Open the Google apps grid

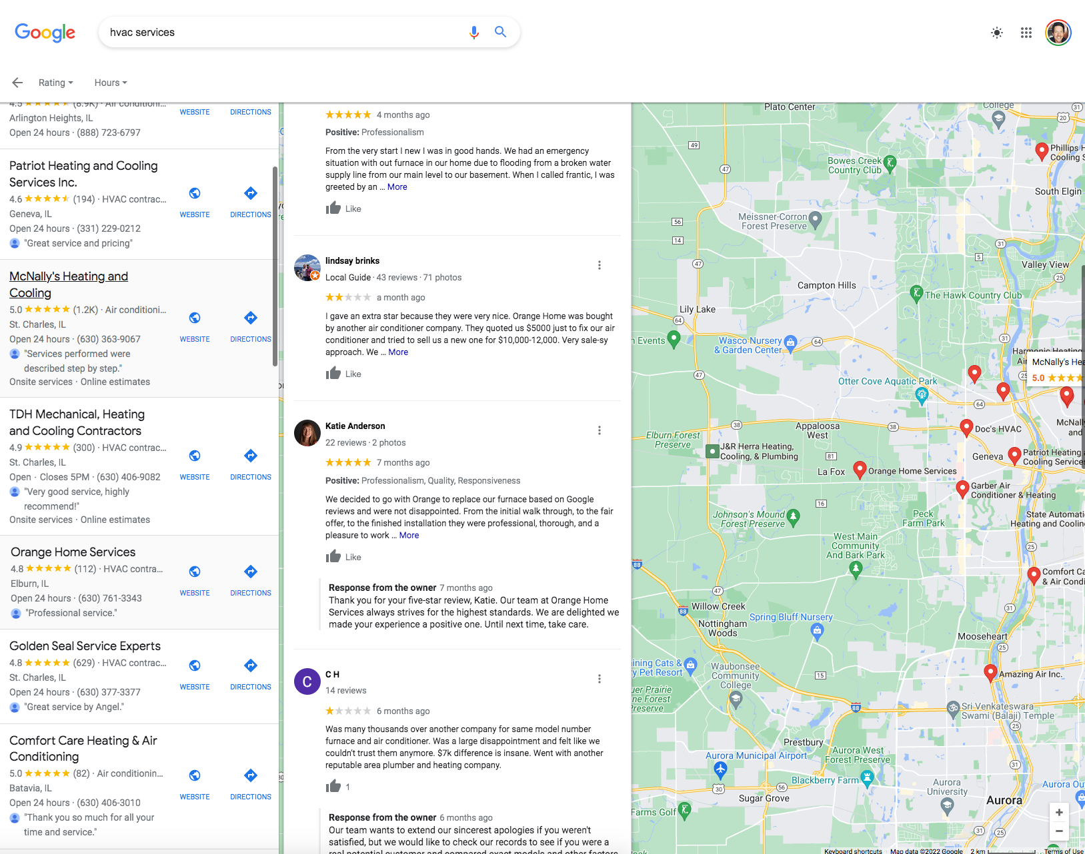pos(1026,33)
